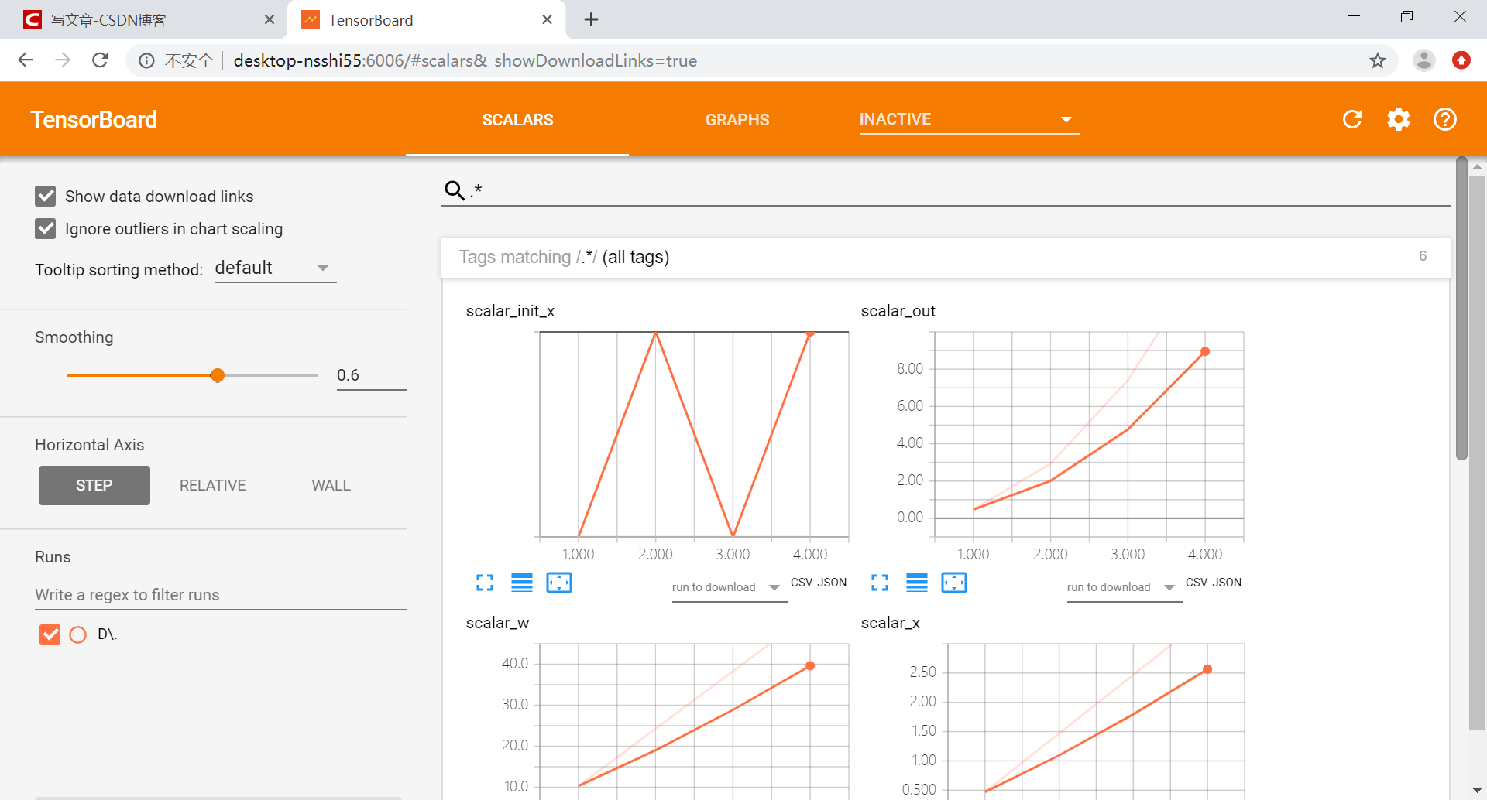Go back with browser back arrow
The width and height of the screenshot is (1487, 800).
26,60
